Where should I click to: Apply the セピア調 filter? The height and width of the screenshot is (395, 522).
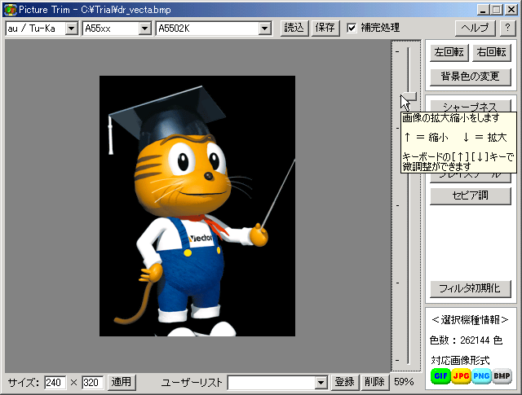tap(471, 195)
